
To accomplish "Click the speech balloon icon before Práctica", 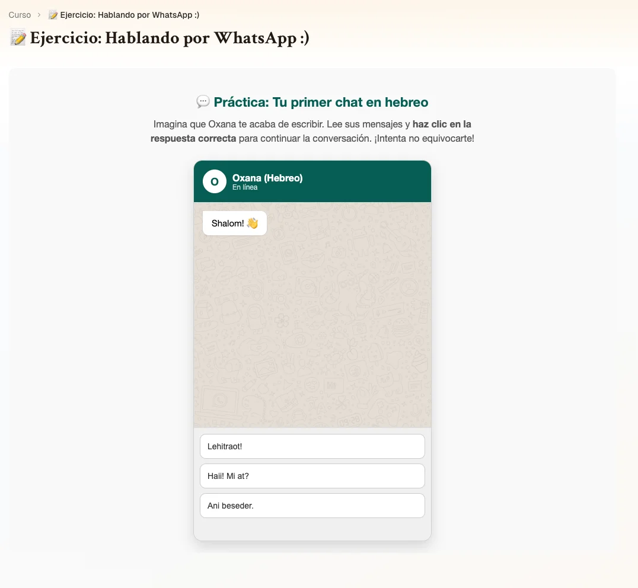I will [x=203, y=102].
